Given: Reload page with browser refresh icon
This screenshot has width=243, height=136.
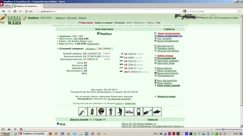Looking at the screenshot, I should (x=15, y=11).
